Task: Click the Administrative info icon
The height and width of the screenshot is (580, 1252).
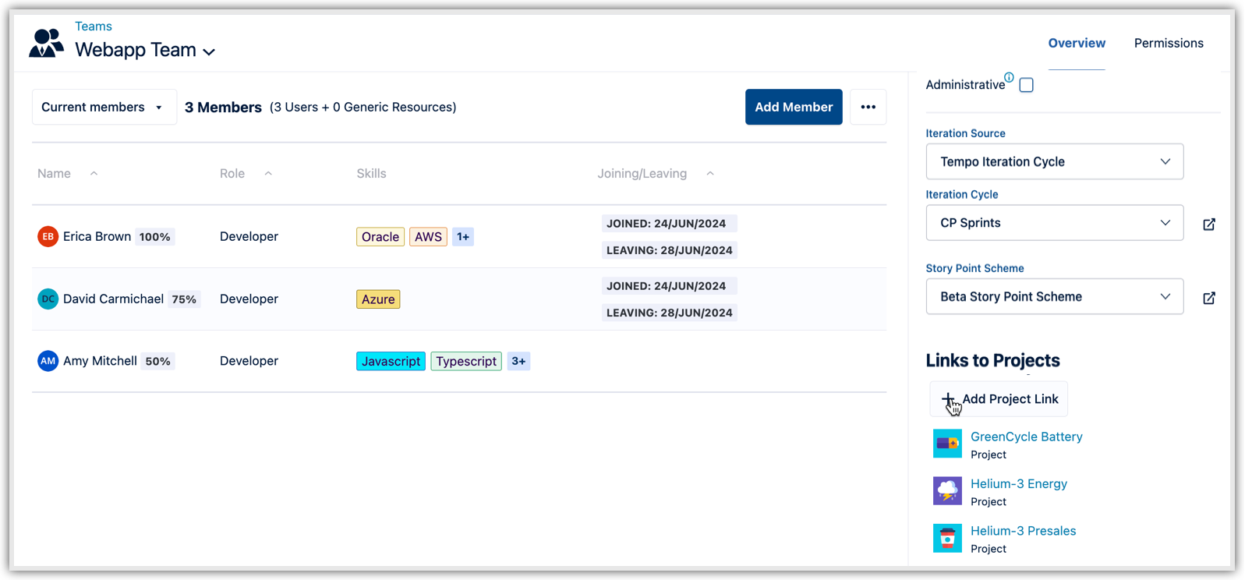Action: coord(1009,77)
